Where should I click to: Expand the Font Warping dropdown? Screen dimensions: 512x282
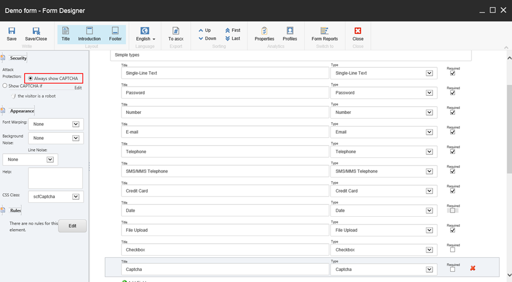point(75,124)
